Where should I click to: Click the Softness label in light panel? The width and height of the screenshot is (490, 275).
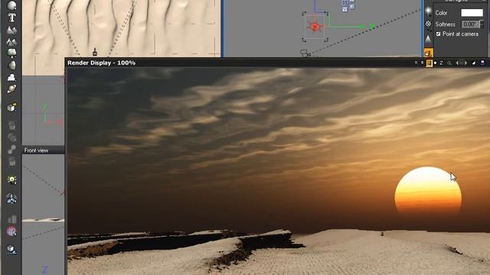445,24
